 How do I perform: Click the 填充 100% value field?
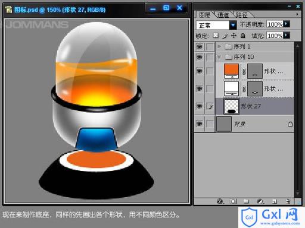pyautogui.click(x=275, y=36)
